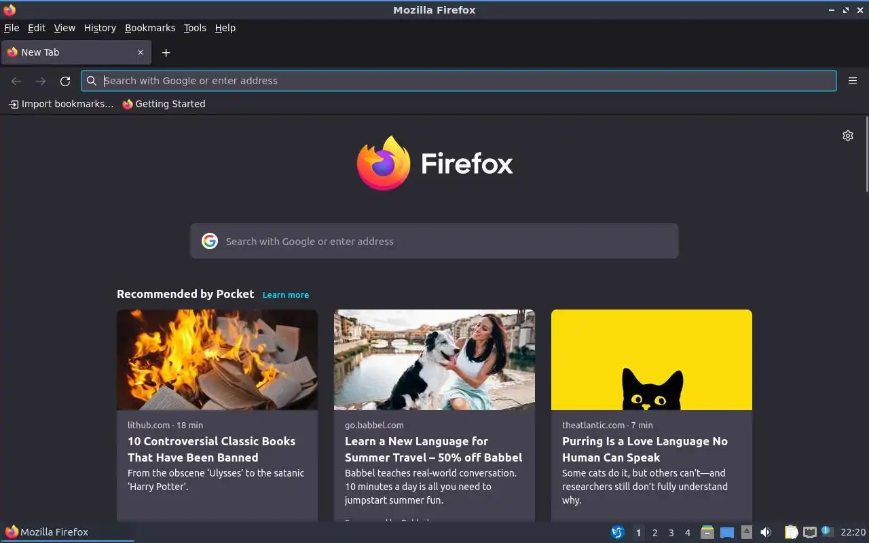Select the New Tab tab
The width and height of the screenshot is (869, 543).
(75, 52)
